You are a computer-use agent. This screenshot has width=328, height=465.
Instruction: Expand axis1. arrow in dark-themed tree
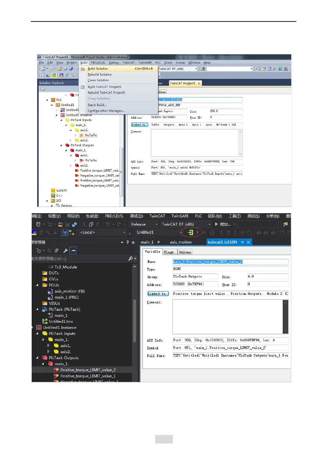tap(48, 346)
